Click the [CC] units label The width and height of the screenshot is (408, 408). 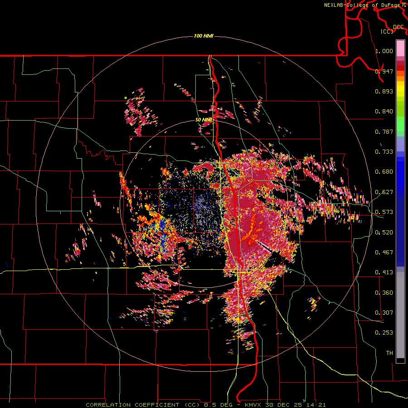point(387,31)
